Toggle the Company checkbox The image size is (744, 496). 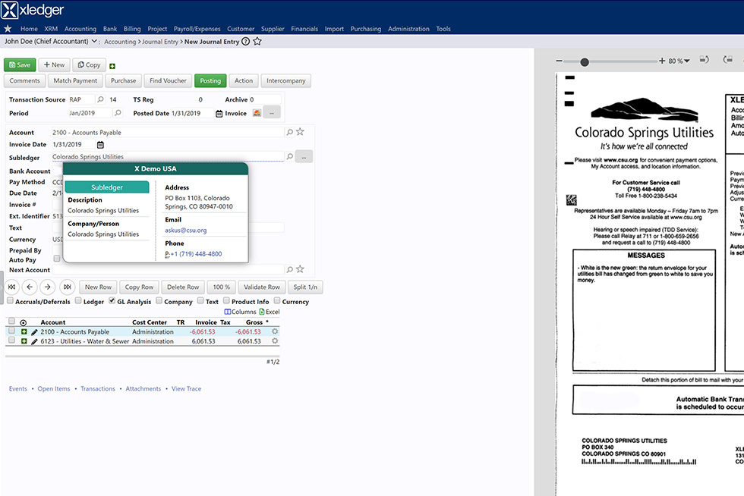pos(159,300)
